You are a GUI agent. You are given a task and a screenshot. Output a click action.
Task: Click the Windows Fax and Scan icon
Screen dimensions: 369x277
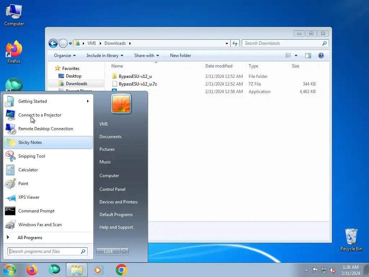[x=10, y=224]
